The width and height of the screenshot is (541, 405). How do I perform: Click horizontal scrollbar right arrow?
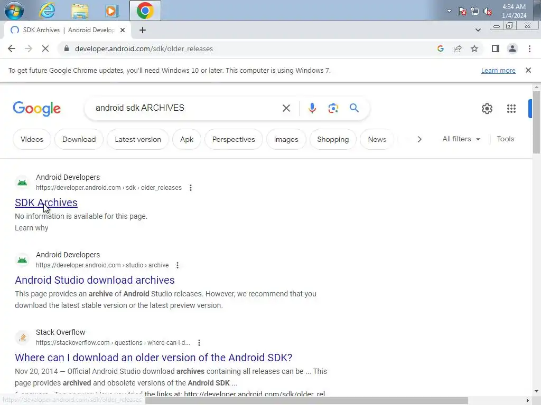(528, 401)
